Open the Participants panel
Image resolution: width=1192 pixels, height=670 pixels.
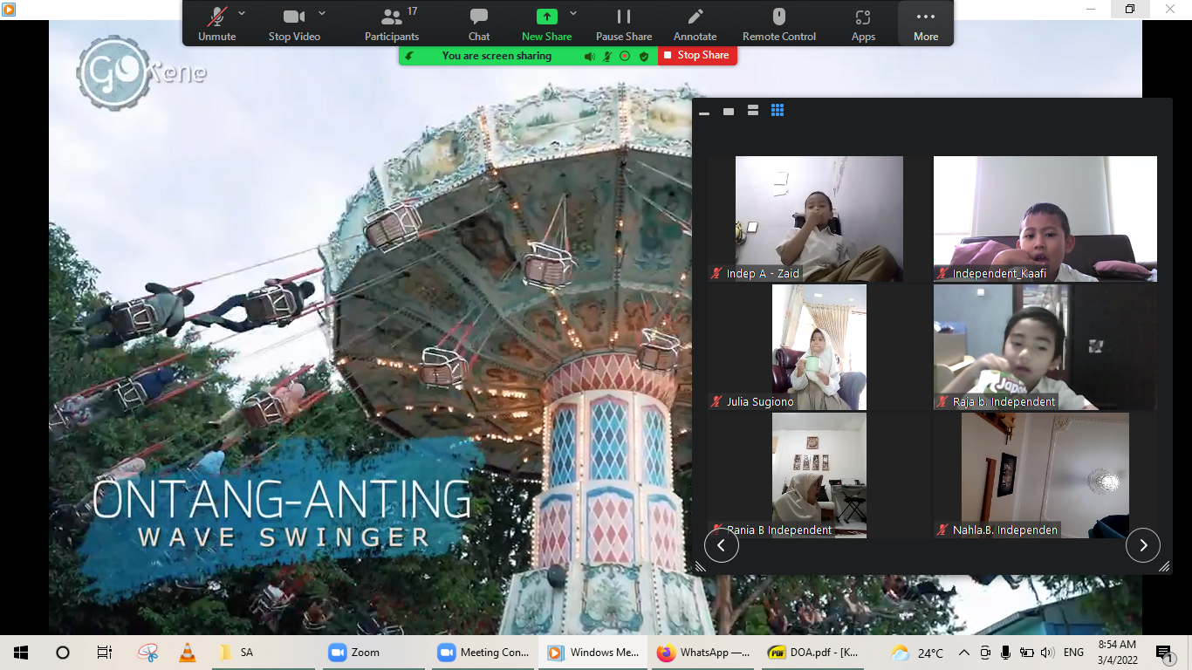(392, 24)
